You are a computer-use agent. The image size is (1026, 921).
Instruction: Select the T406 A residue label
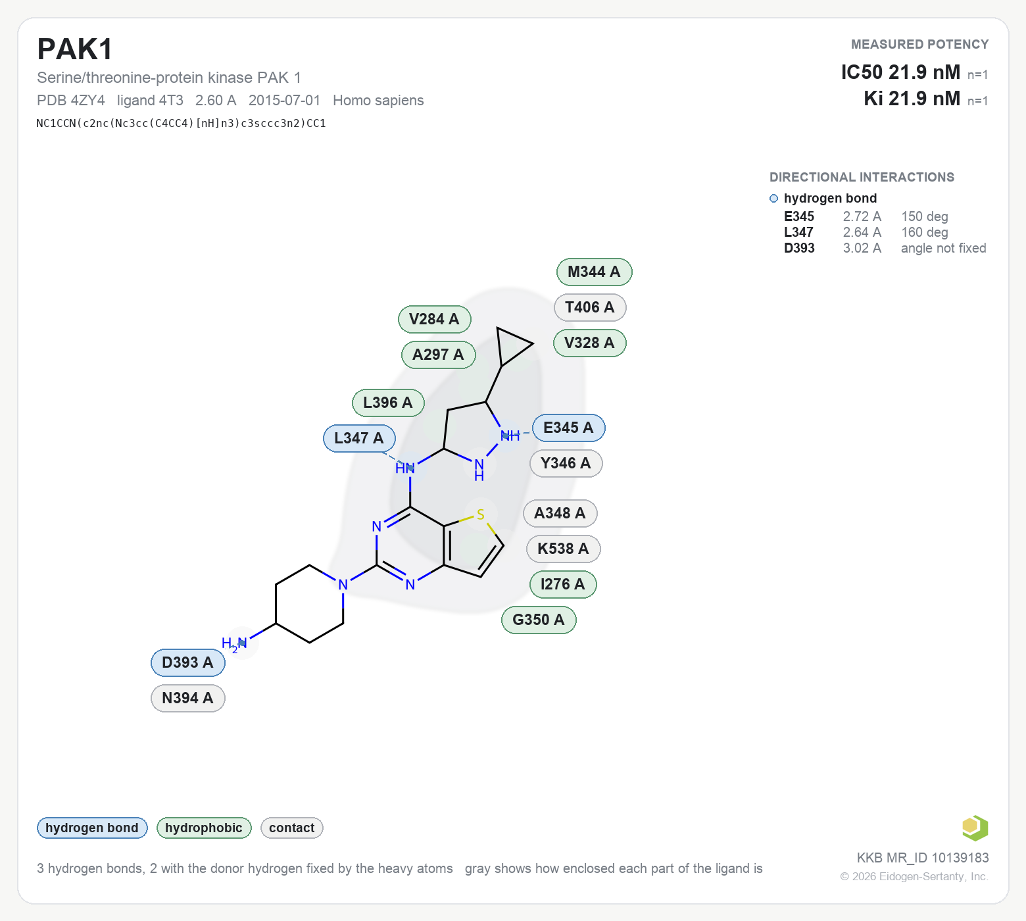tap(590, 307)
